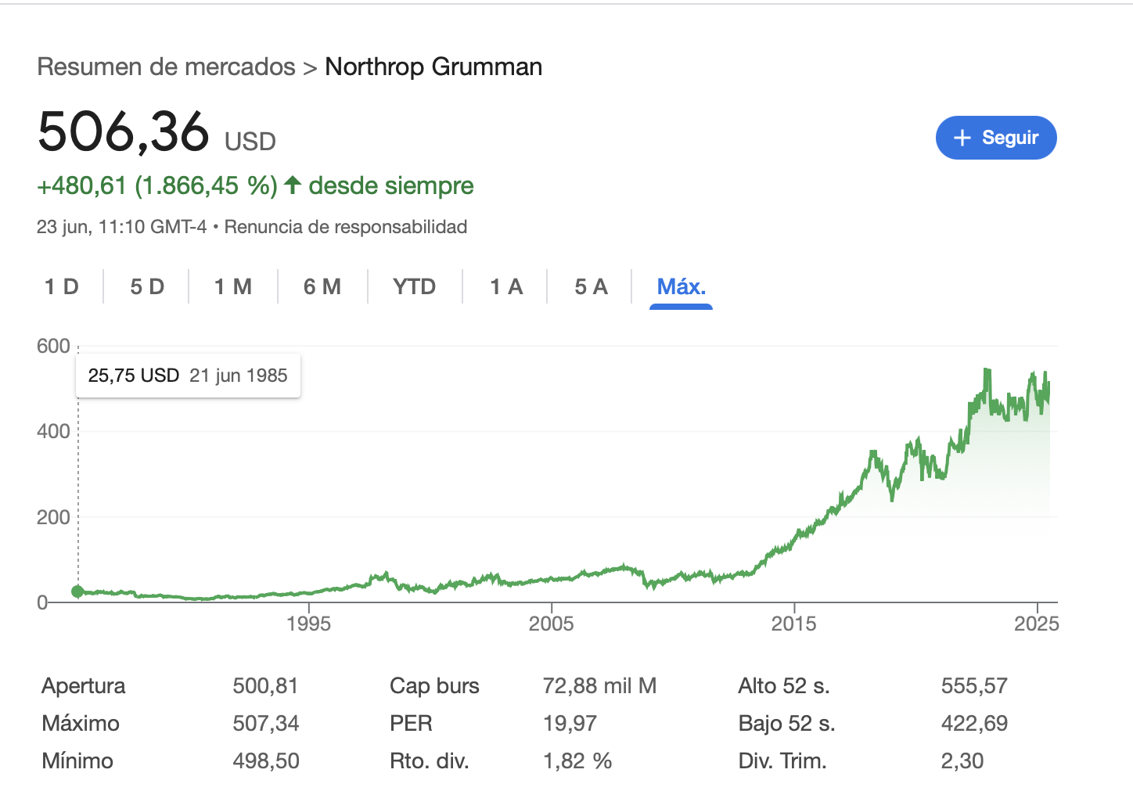The height and width of the screenshot is (809, 1133).
Task: Select the 5 D time range tab
Action: (147, 287)
